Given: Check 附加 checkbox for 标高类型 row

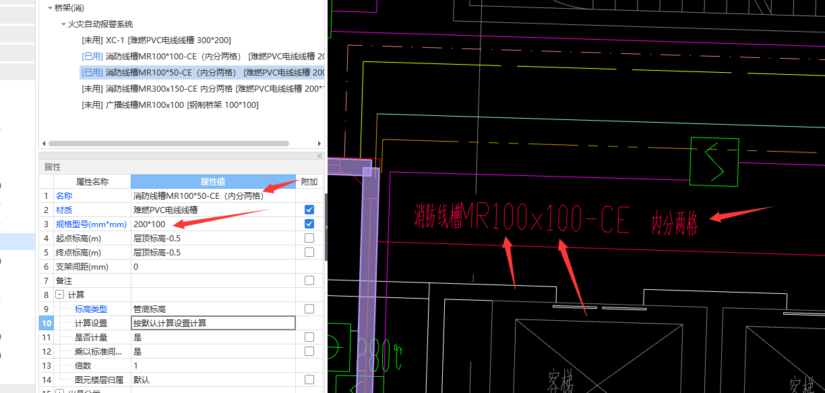Looking at the screenshot, I should [x=309, y=309].
